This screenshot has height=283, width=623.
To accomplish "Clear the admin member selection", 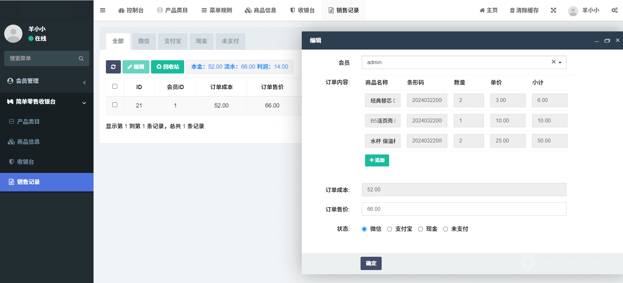I will pyautogui.click(x=553, y=62).
